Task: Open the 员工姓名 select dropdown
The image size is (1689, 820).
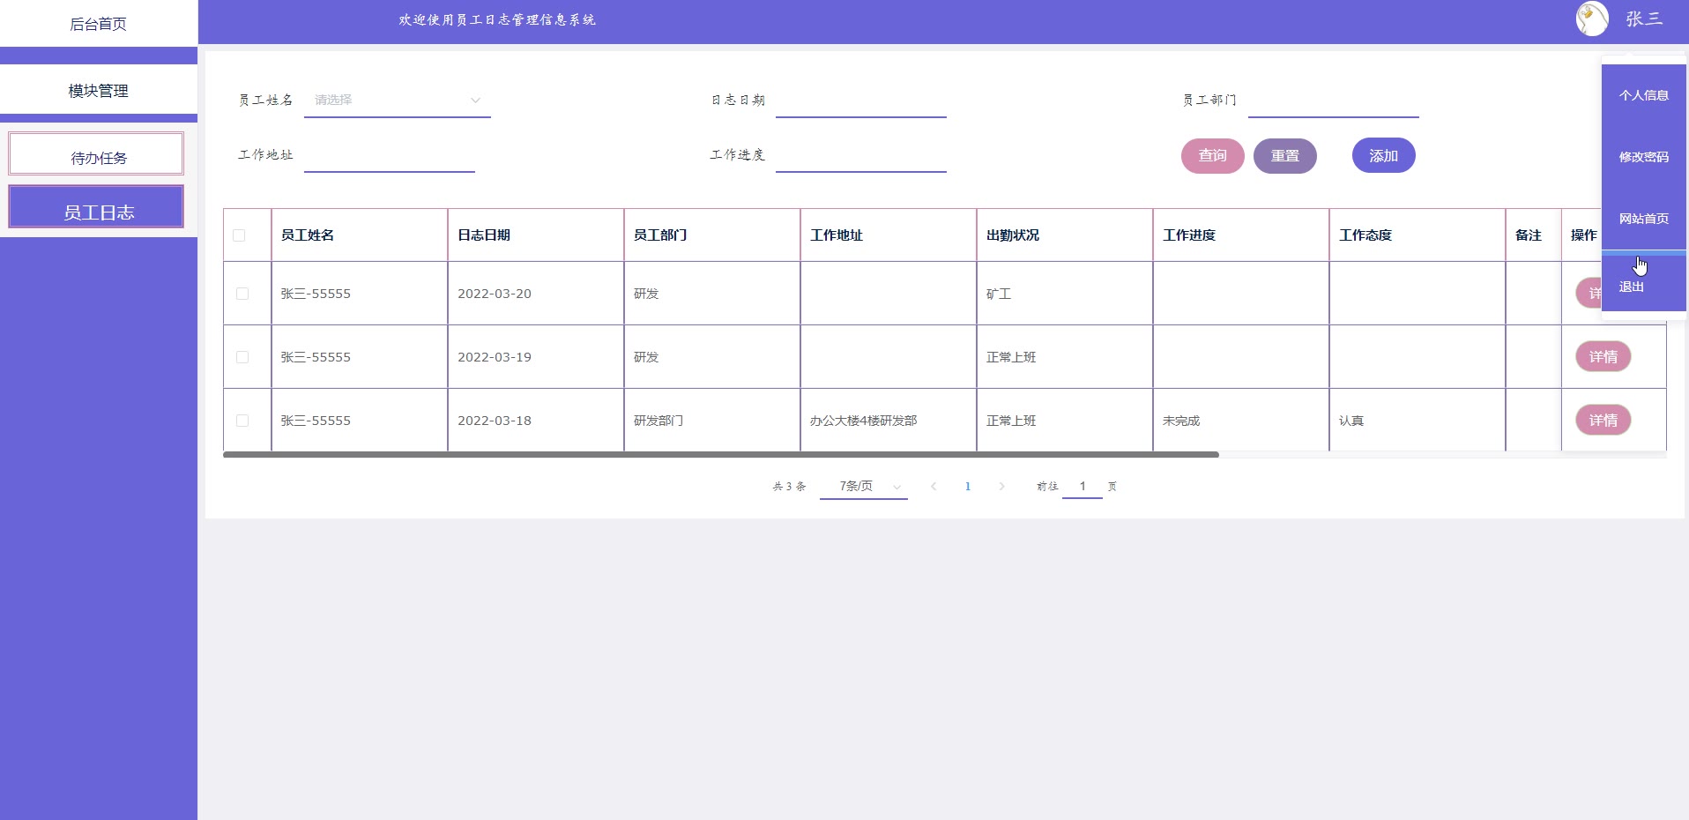Action: pyautogui.click(x=398, y=101)
